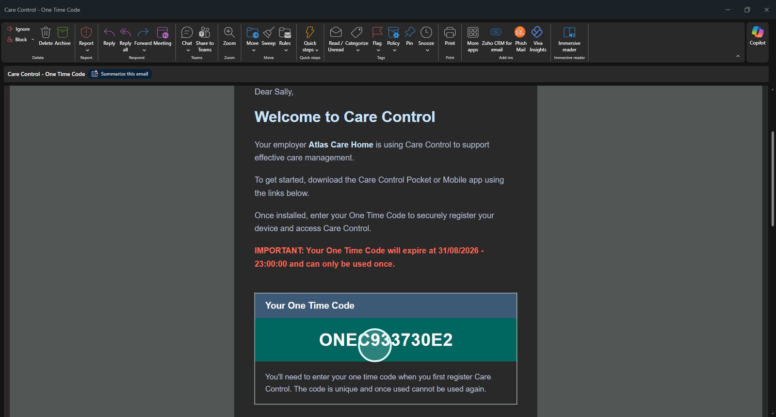This screenshot has height=417, width=776.
Task: Click the scroll up arrow of message pane
Action: pos(773,89)
